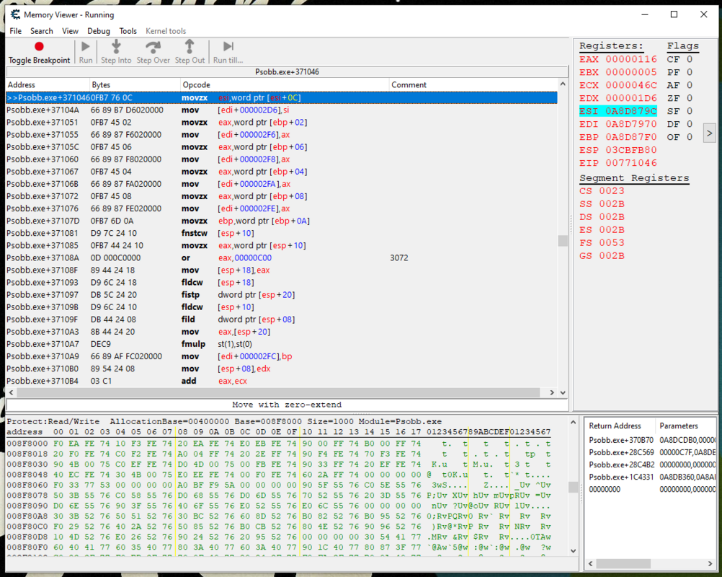The height and width of the screenshot is (577, 722).
Task: Open the File menu
Action: coord(16,31)
